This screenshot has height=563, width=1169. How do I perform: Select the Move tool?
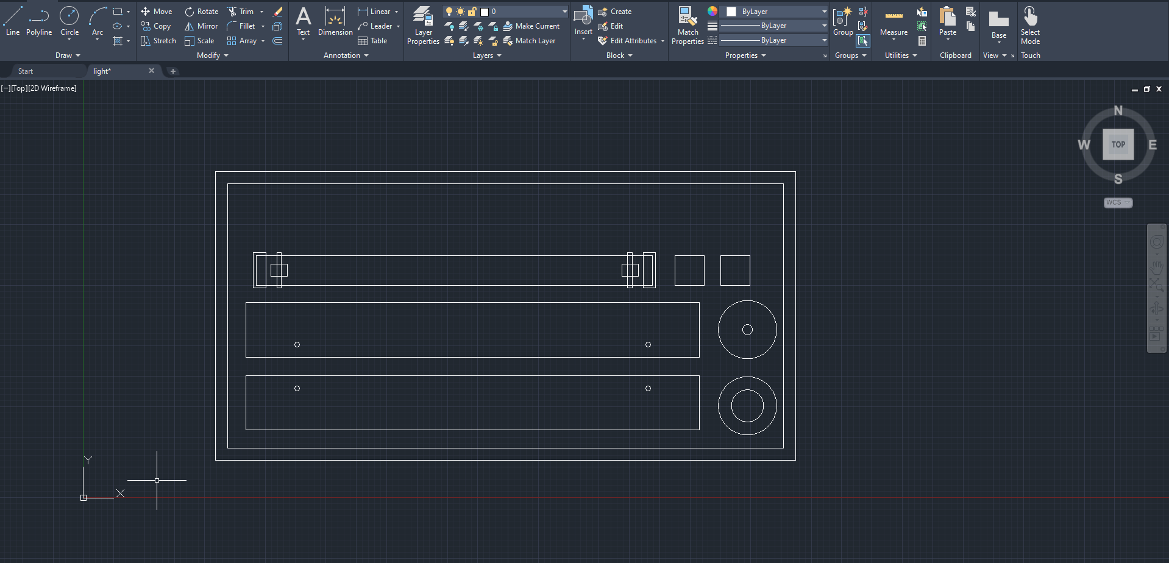(157, 11)
